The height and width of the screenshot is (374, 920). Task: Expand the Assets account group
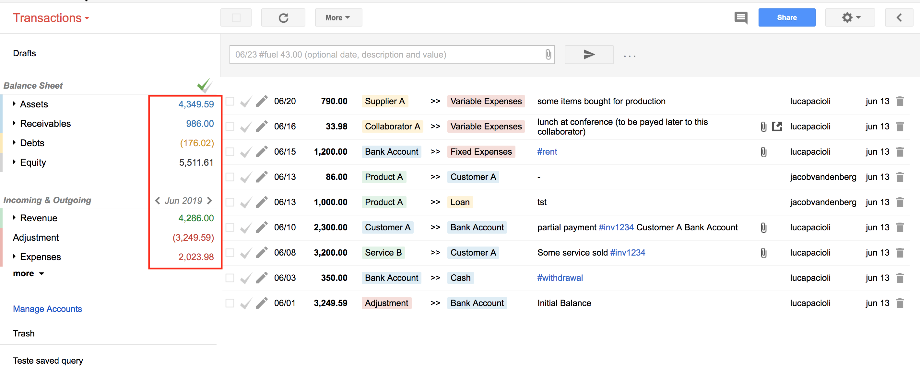point(14,104)
